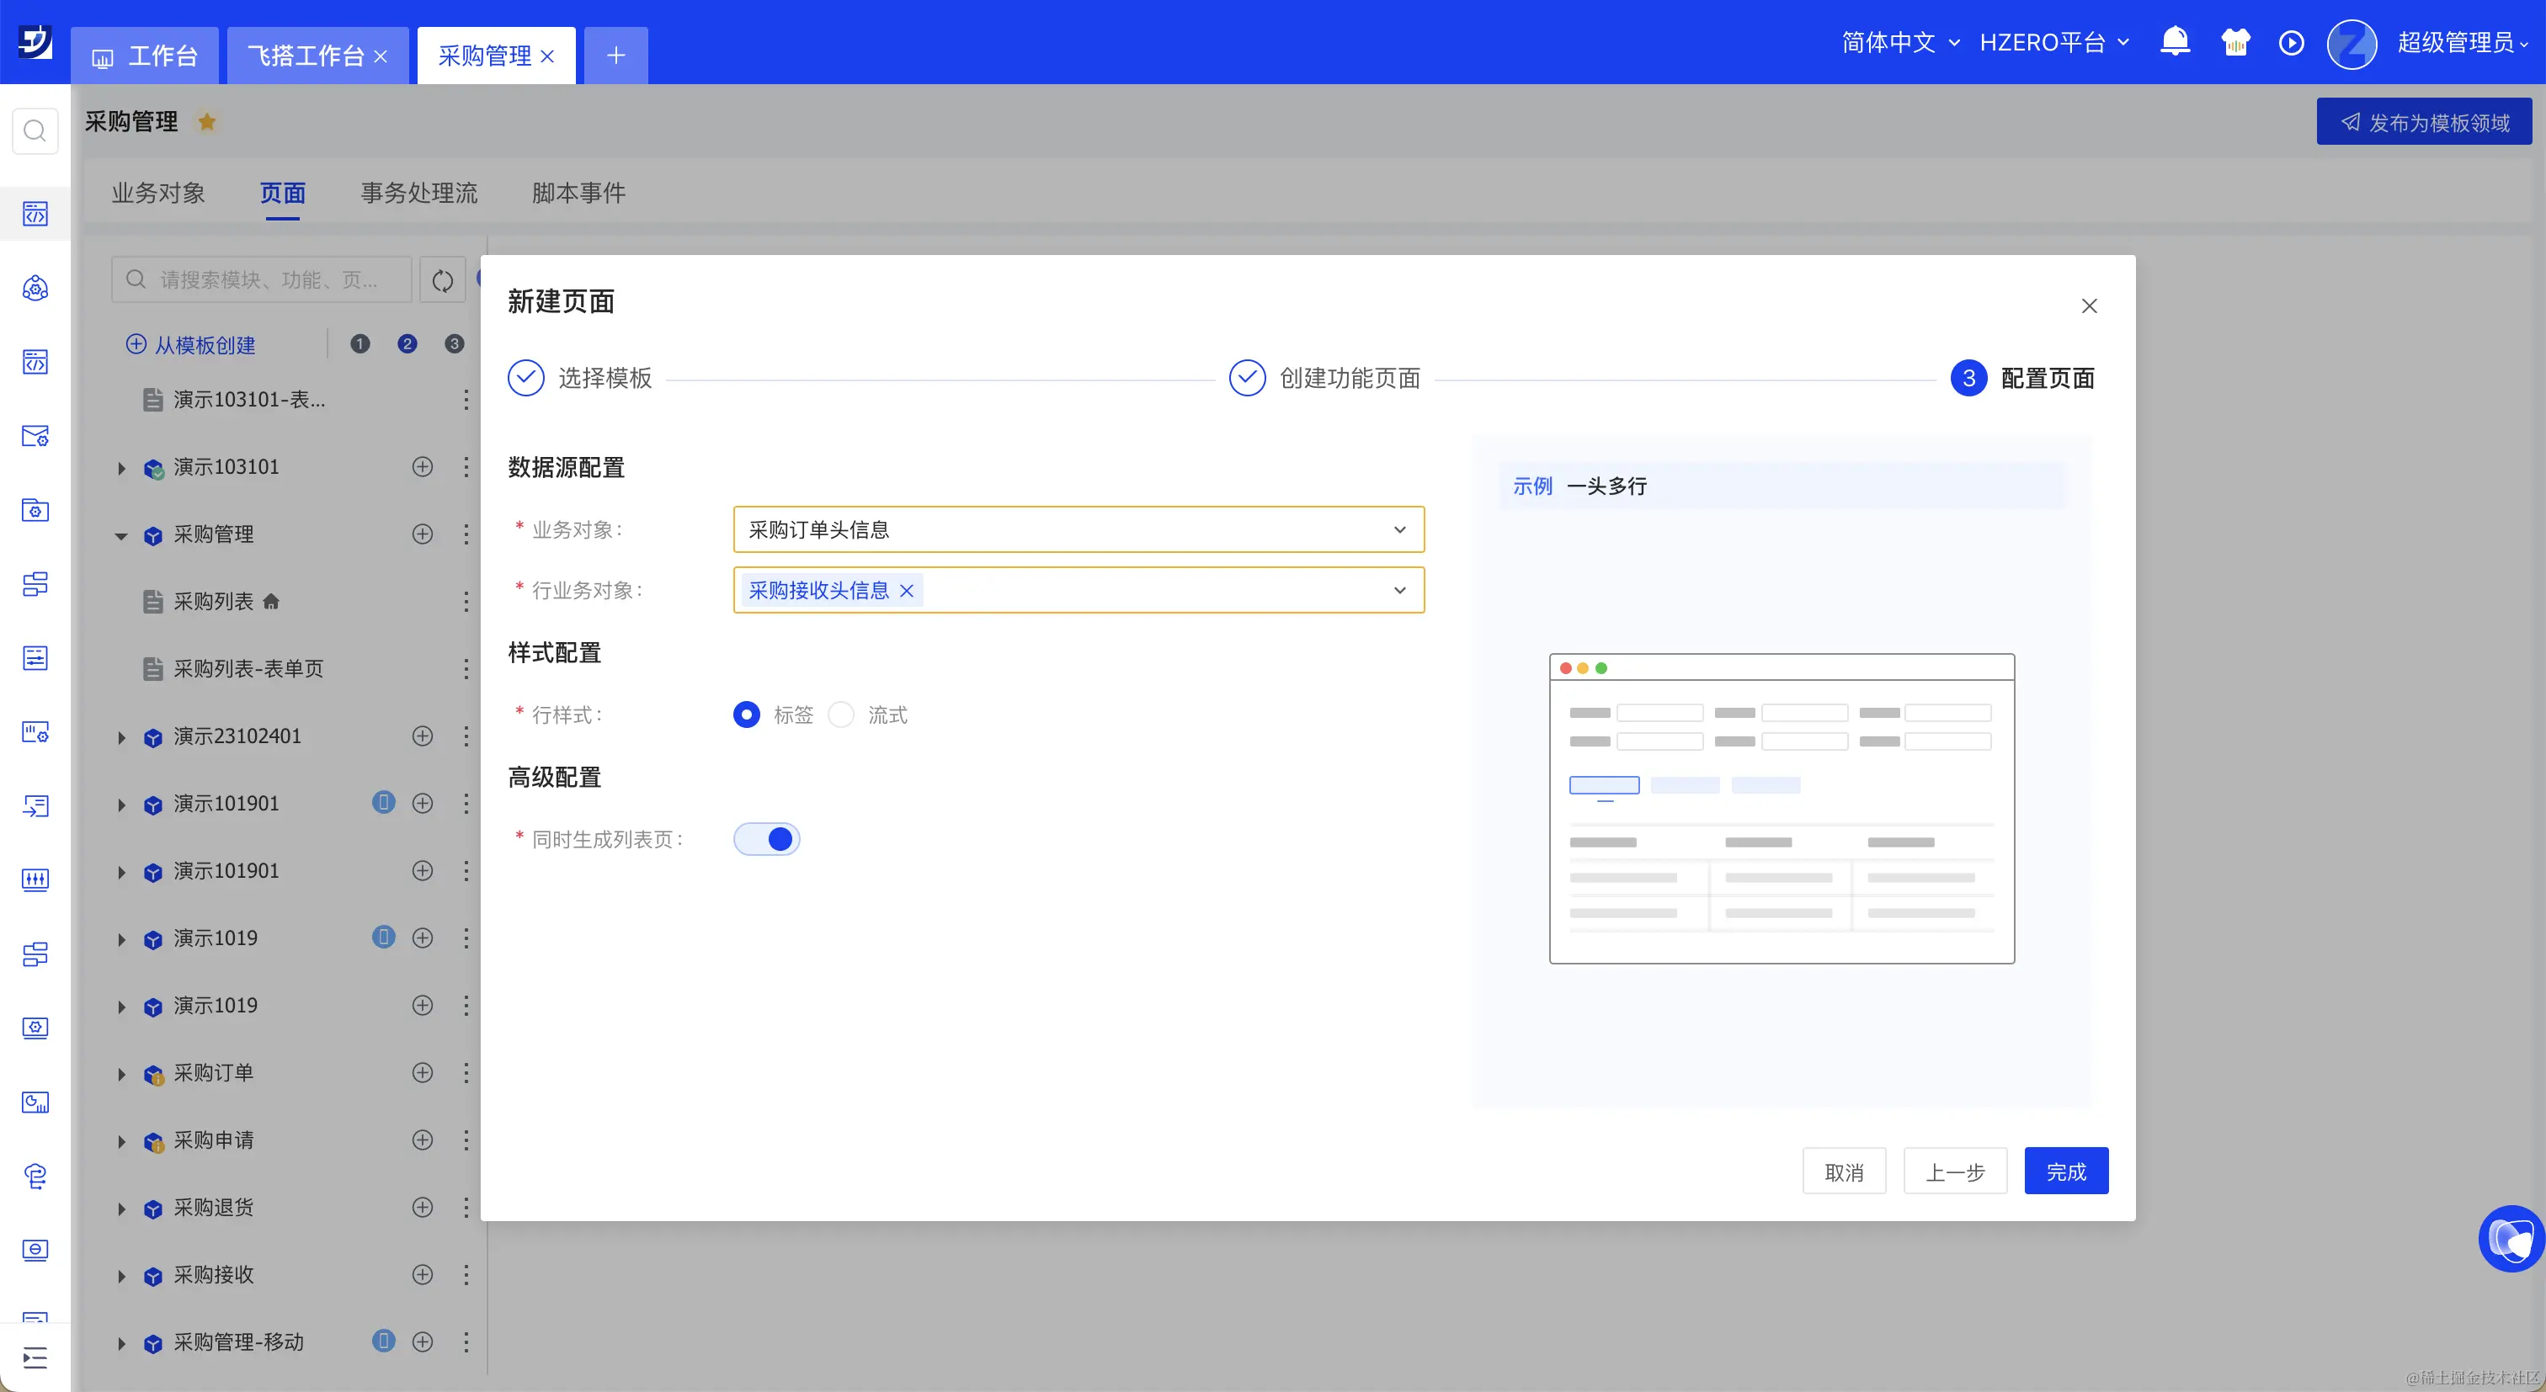Screen dimensions: 2546x1392
Task: Open more options for 采购列表-表单页
Action: click(466, 669)
